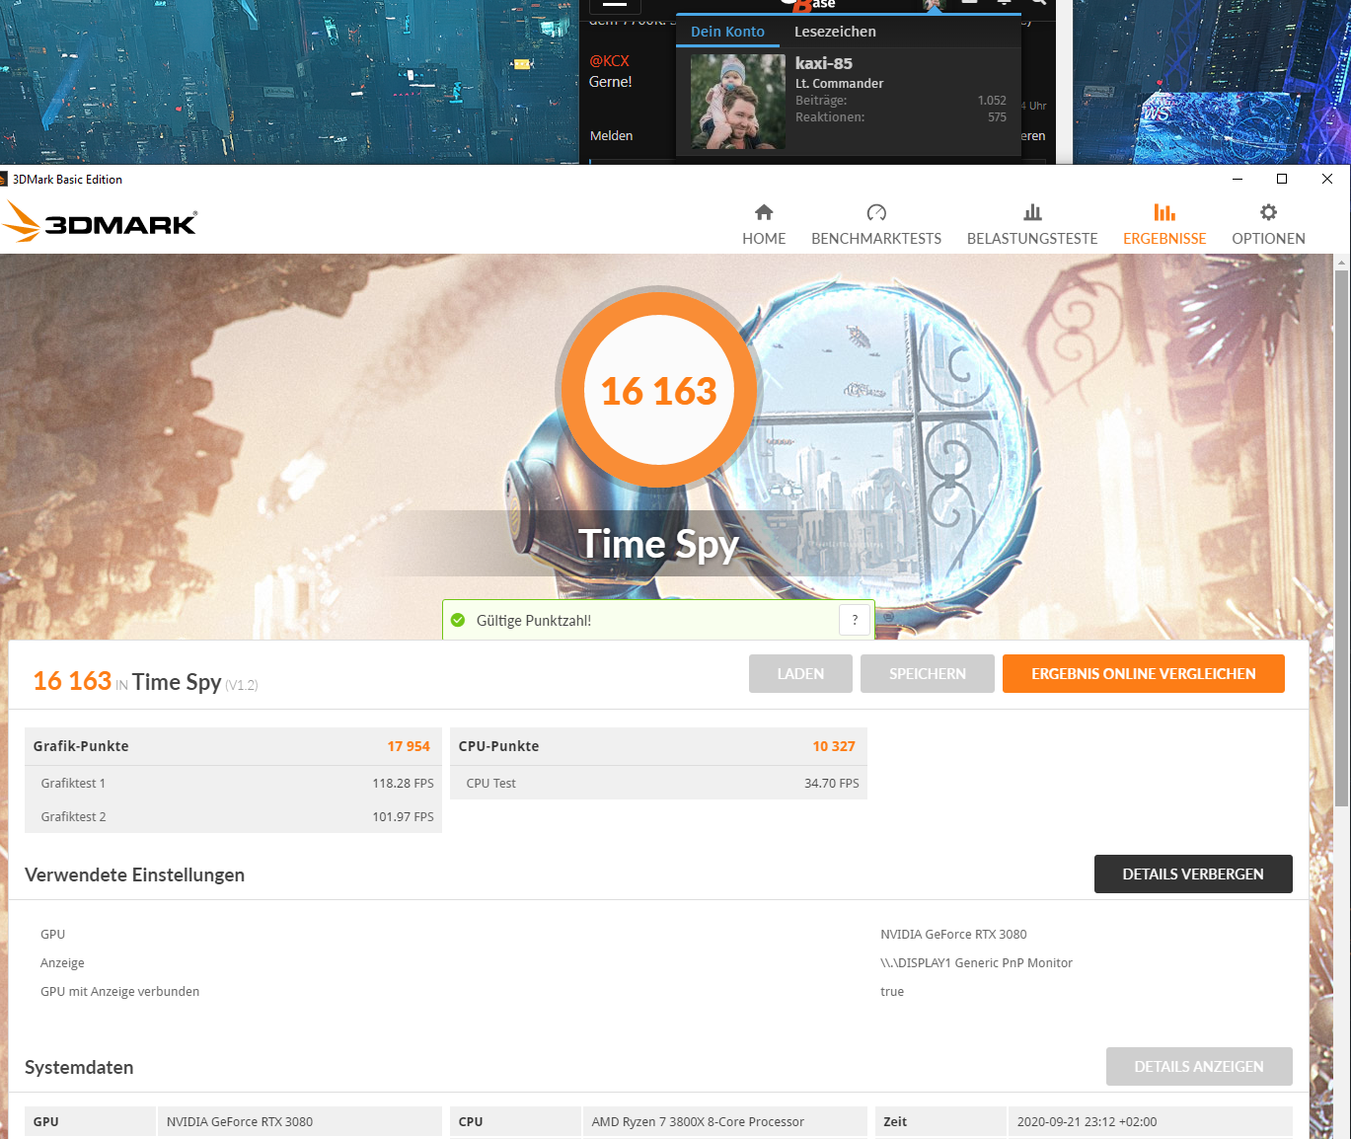Switch to the BELASTUNGSTESTE tab
The height and width of the screenshot is (1139, 1351).
[x=1032, y=225]
